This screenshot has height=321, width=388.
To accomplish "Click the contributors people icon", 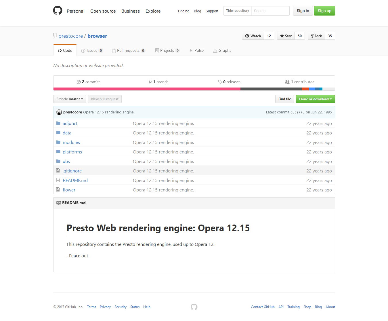I will [x=287, y=82].
